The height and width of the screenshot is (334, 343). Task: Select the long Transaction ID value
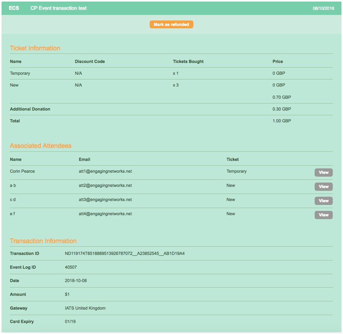124,254
